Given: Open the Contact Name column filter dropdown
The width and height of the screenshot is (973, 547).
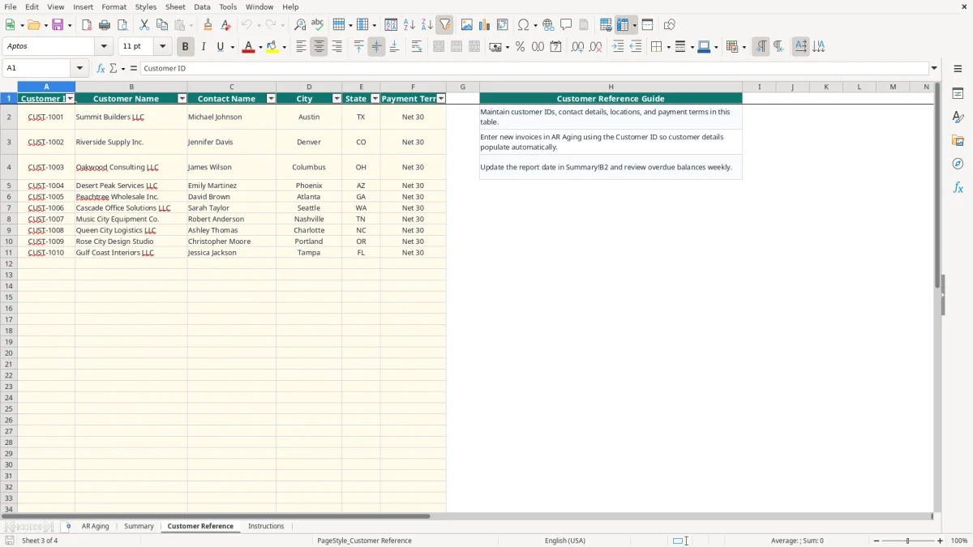Looking at the screenshot, I should coord(271,99).
